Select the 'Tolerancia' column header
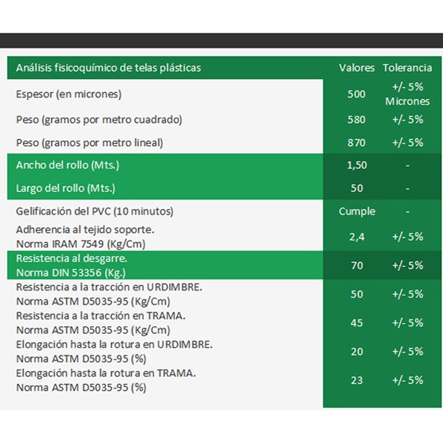The width and height of the screenshot is (443, 443). 408,68
